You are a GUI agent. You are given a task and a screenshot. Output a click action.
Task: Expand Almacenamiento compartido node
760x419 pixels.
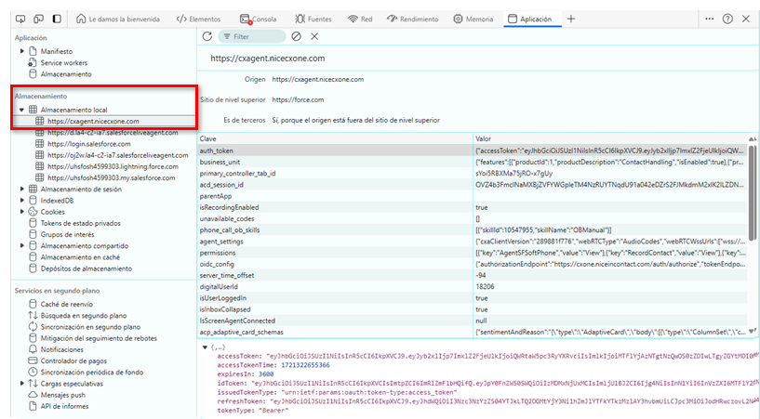tap(21, 246)
